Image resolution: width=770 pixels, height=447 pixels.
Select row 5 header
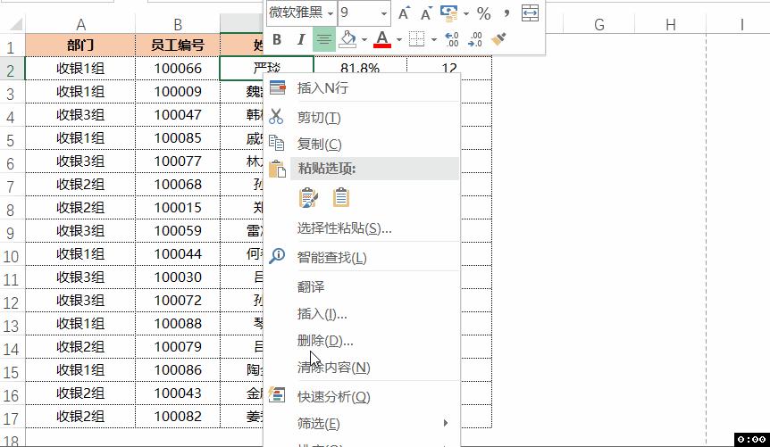click(x=11, y=140)
